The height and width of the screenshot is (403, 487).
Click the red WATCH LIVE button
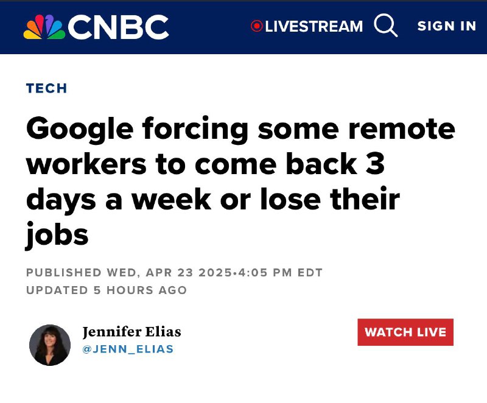405,332
